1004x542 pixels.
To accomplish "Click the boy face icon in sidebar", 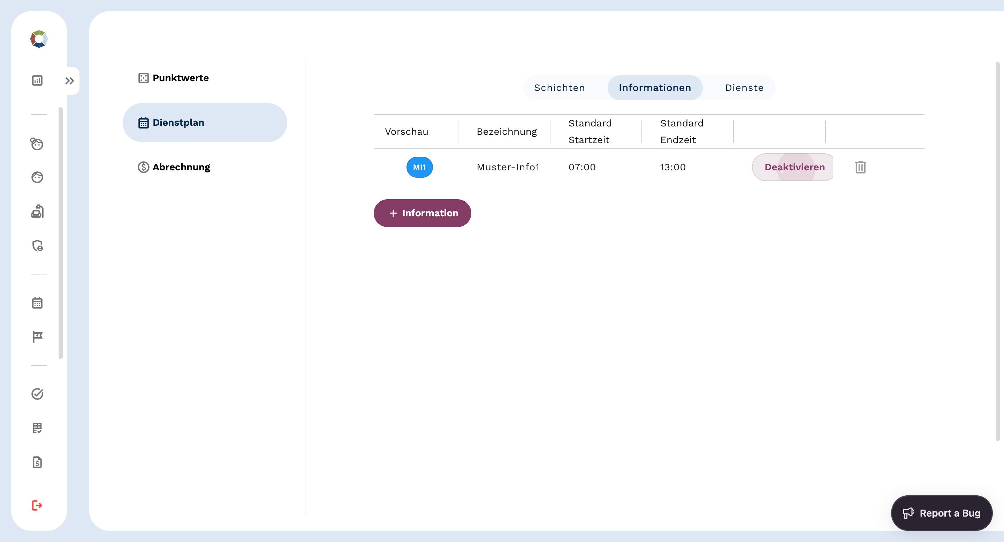I will pos(37,178).
